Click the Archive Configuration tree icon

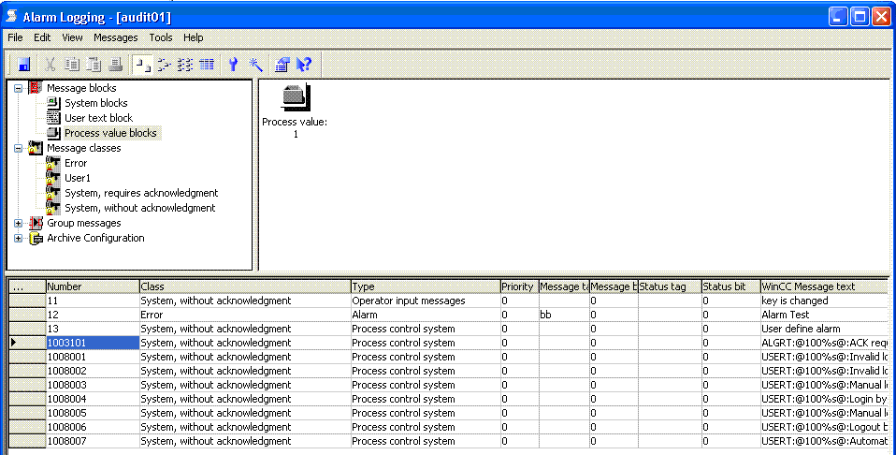click(x=36, y=238)
